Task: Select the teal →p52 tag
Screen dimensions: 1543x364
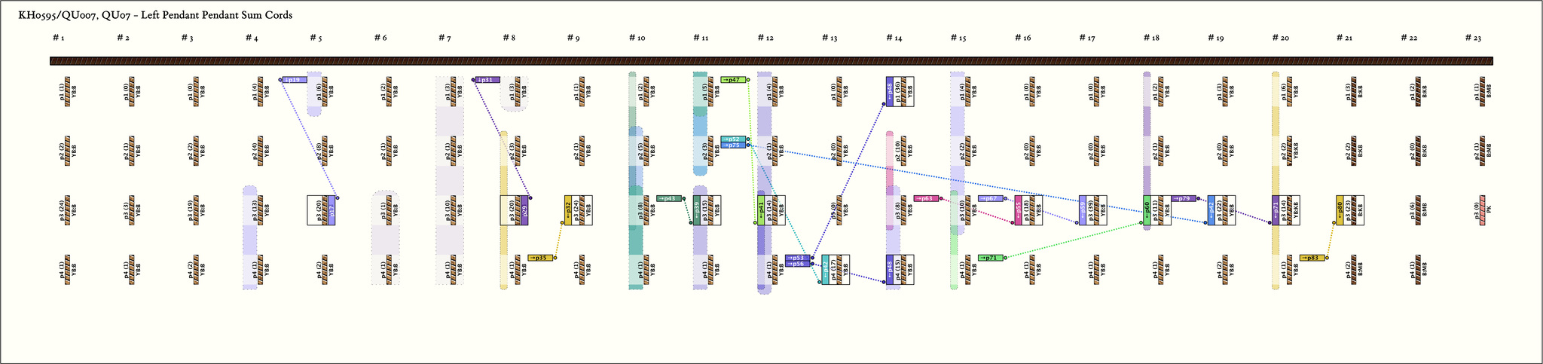Action: [733, 139]
